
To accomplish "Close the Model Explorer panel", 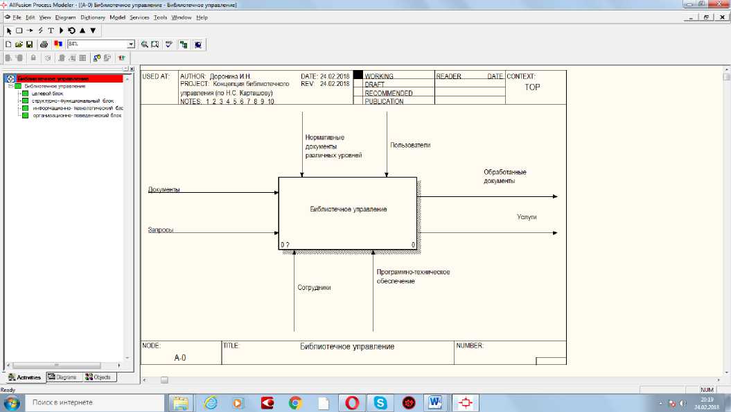I will (132, 69).
